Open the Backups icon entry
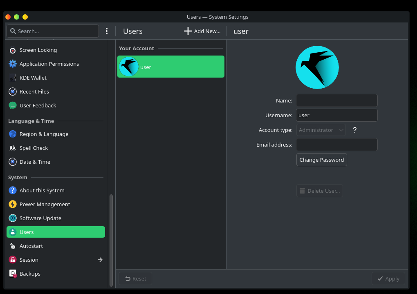Viewport: 417px width, 294px height. [x=13, y=274]
